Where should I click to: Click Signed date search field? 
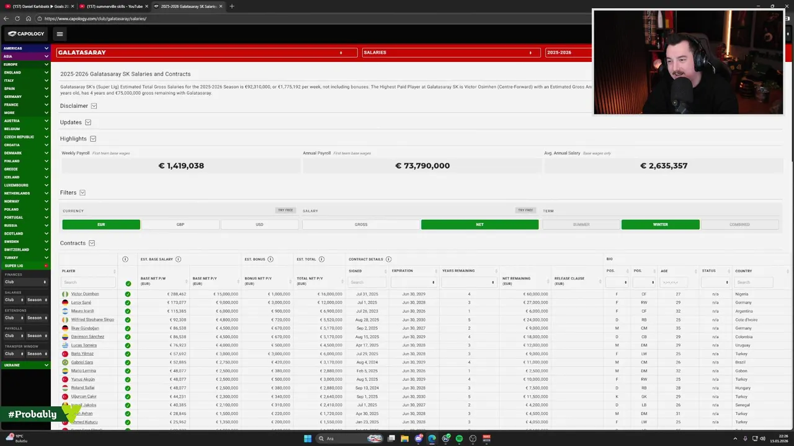[367, 282]
